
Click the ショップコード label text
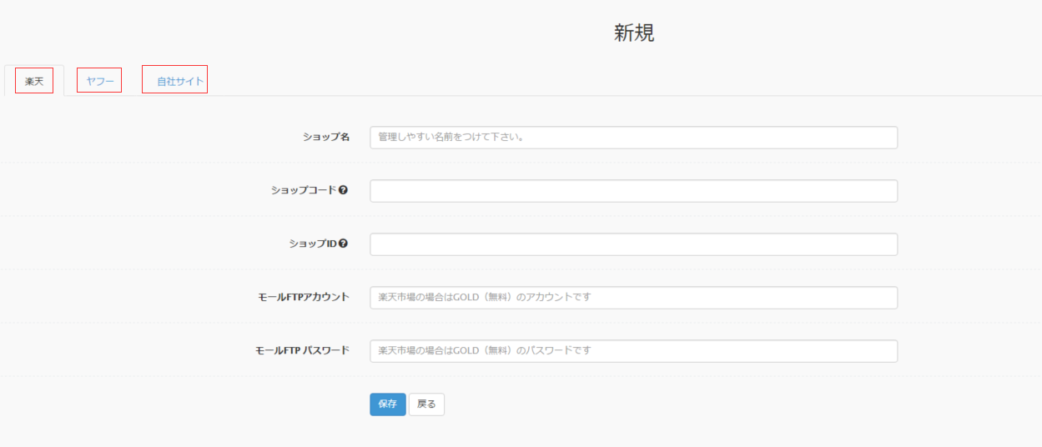(303, 190)
